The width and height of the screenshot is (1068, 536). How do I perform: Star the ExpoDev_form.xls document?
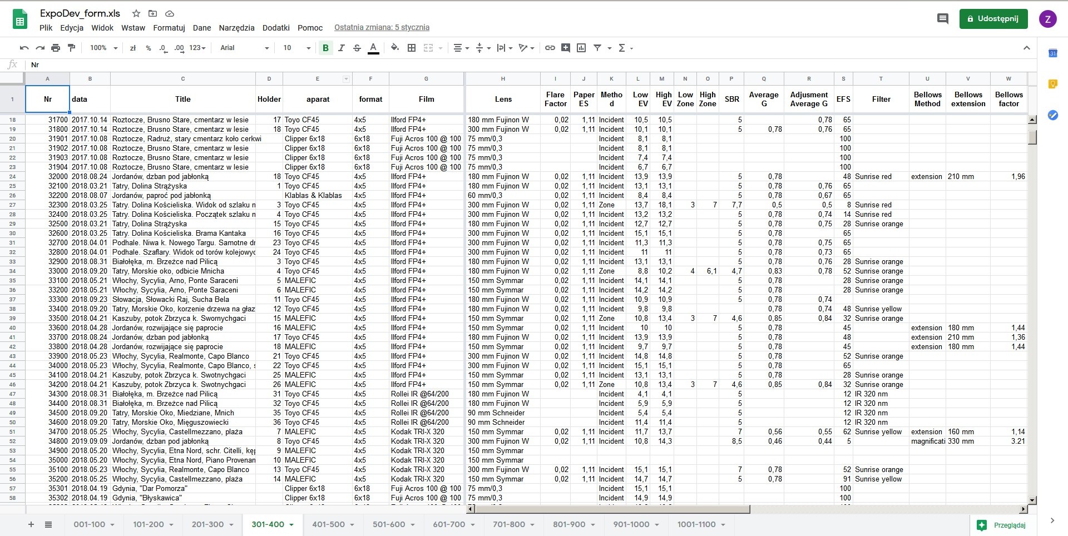136,13
